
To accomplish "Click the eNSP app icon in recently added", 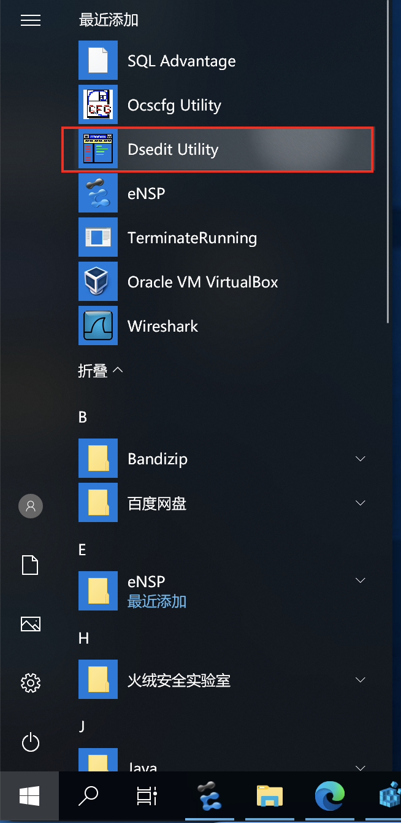I will point(98,193).
